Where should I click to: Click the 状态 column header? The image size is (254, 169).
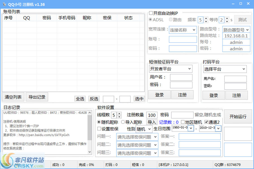[128, 18]
